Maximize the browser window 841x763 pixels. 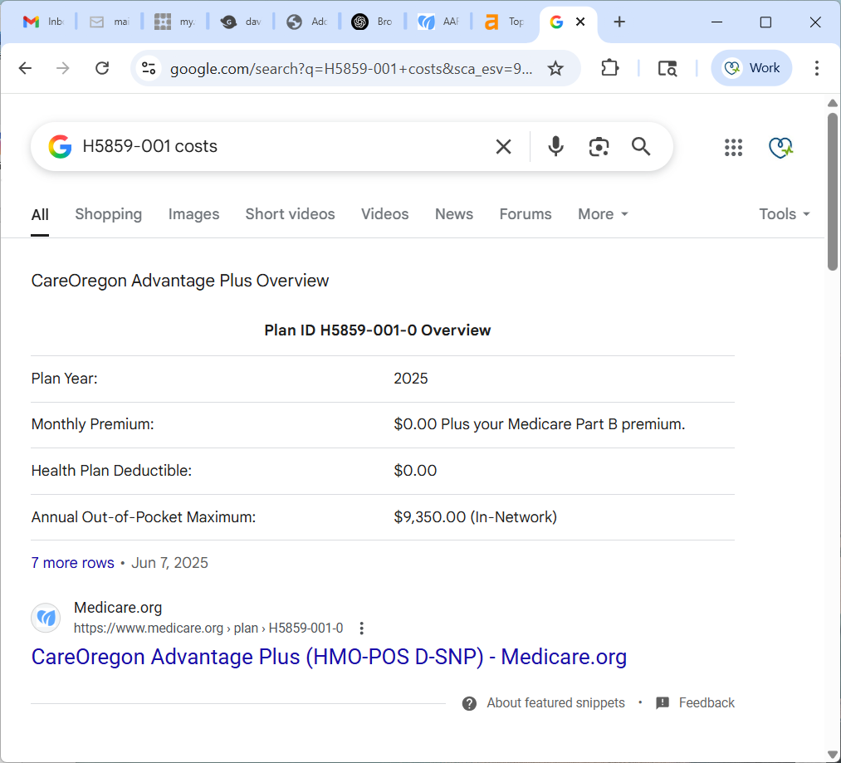[765, 22]
